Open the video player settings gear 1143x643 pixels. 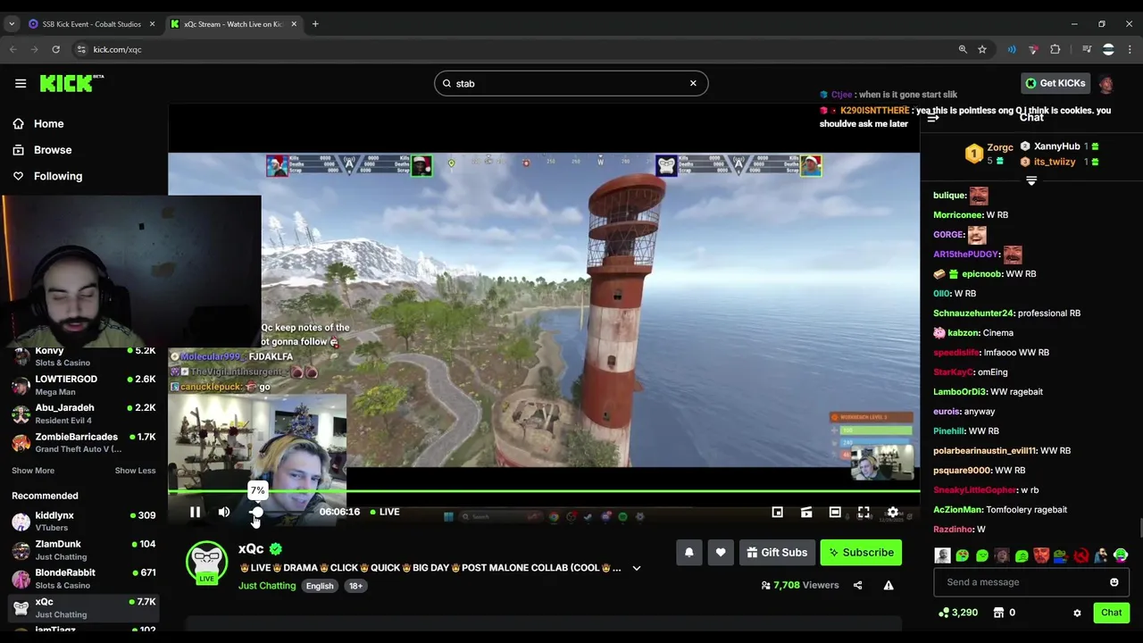click(x=892, y=513)
